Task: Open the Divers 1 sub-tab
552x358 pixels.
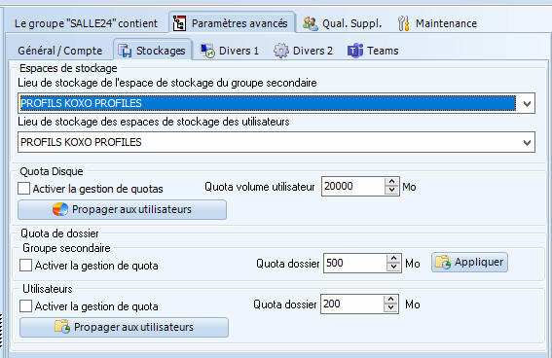Action: [x=230, y=51]
